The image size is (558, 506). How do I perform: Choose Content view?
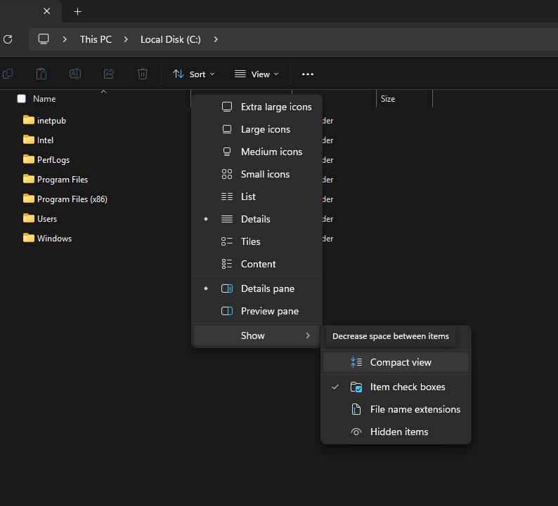257,264
